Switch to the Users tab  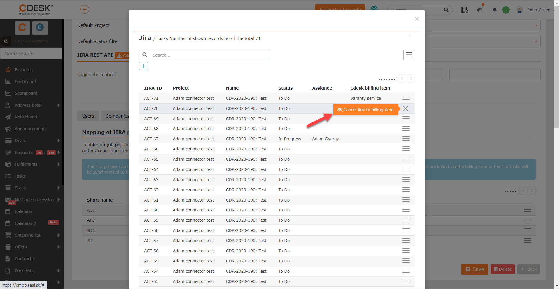coord(88,116)
